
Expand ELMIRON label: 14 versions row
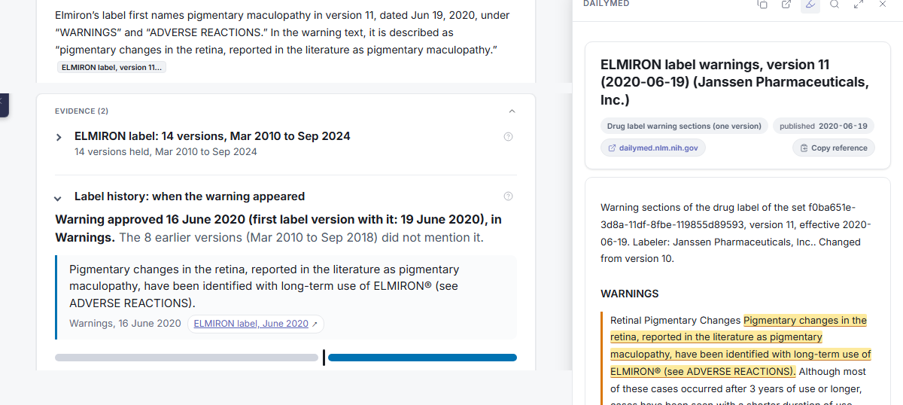(59, 137)
